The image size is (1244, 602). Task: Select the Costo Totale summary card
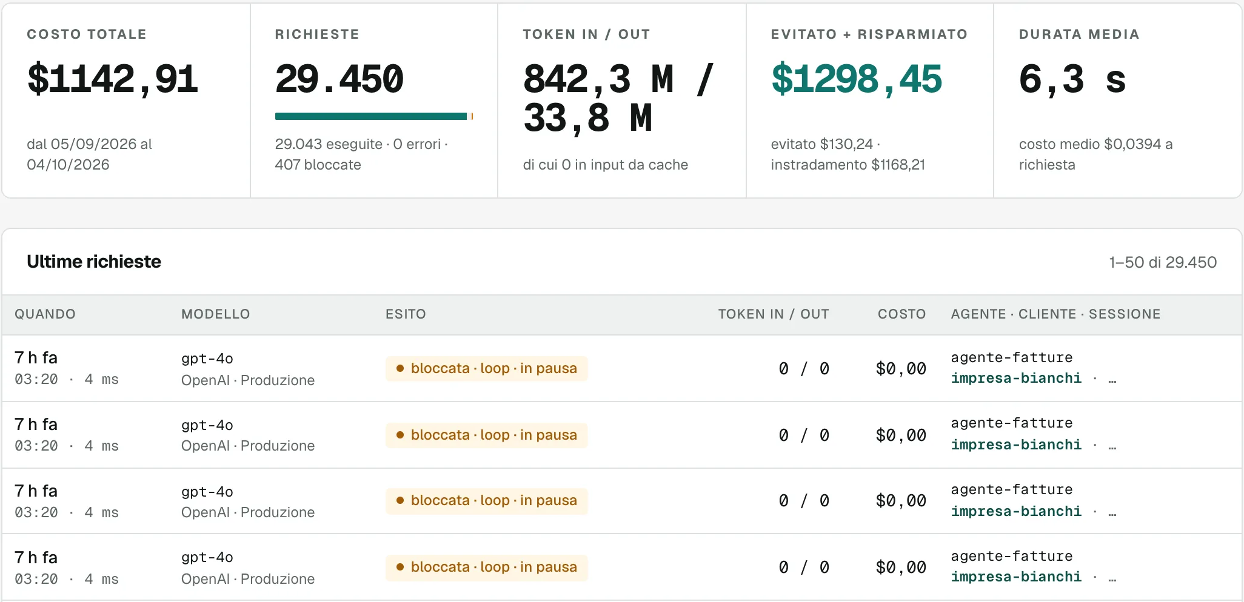click(126, 101)
